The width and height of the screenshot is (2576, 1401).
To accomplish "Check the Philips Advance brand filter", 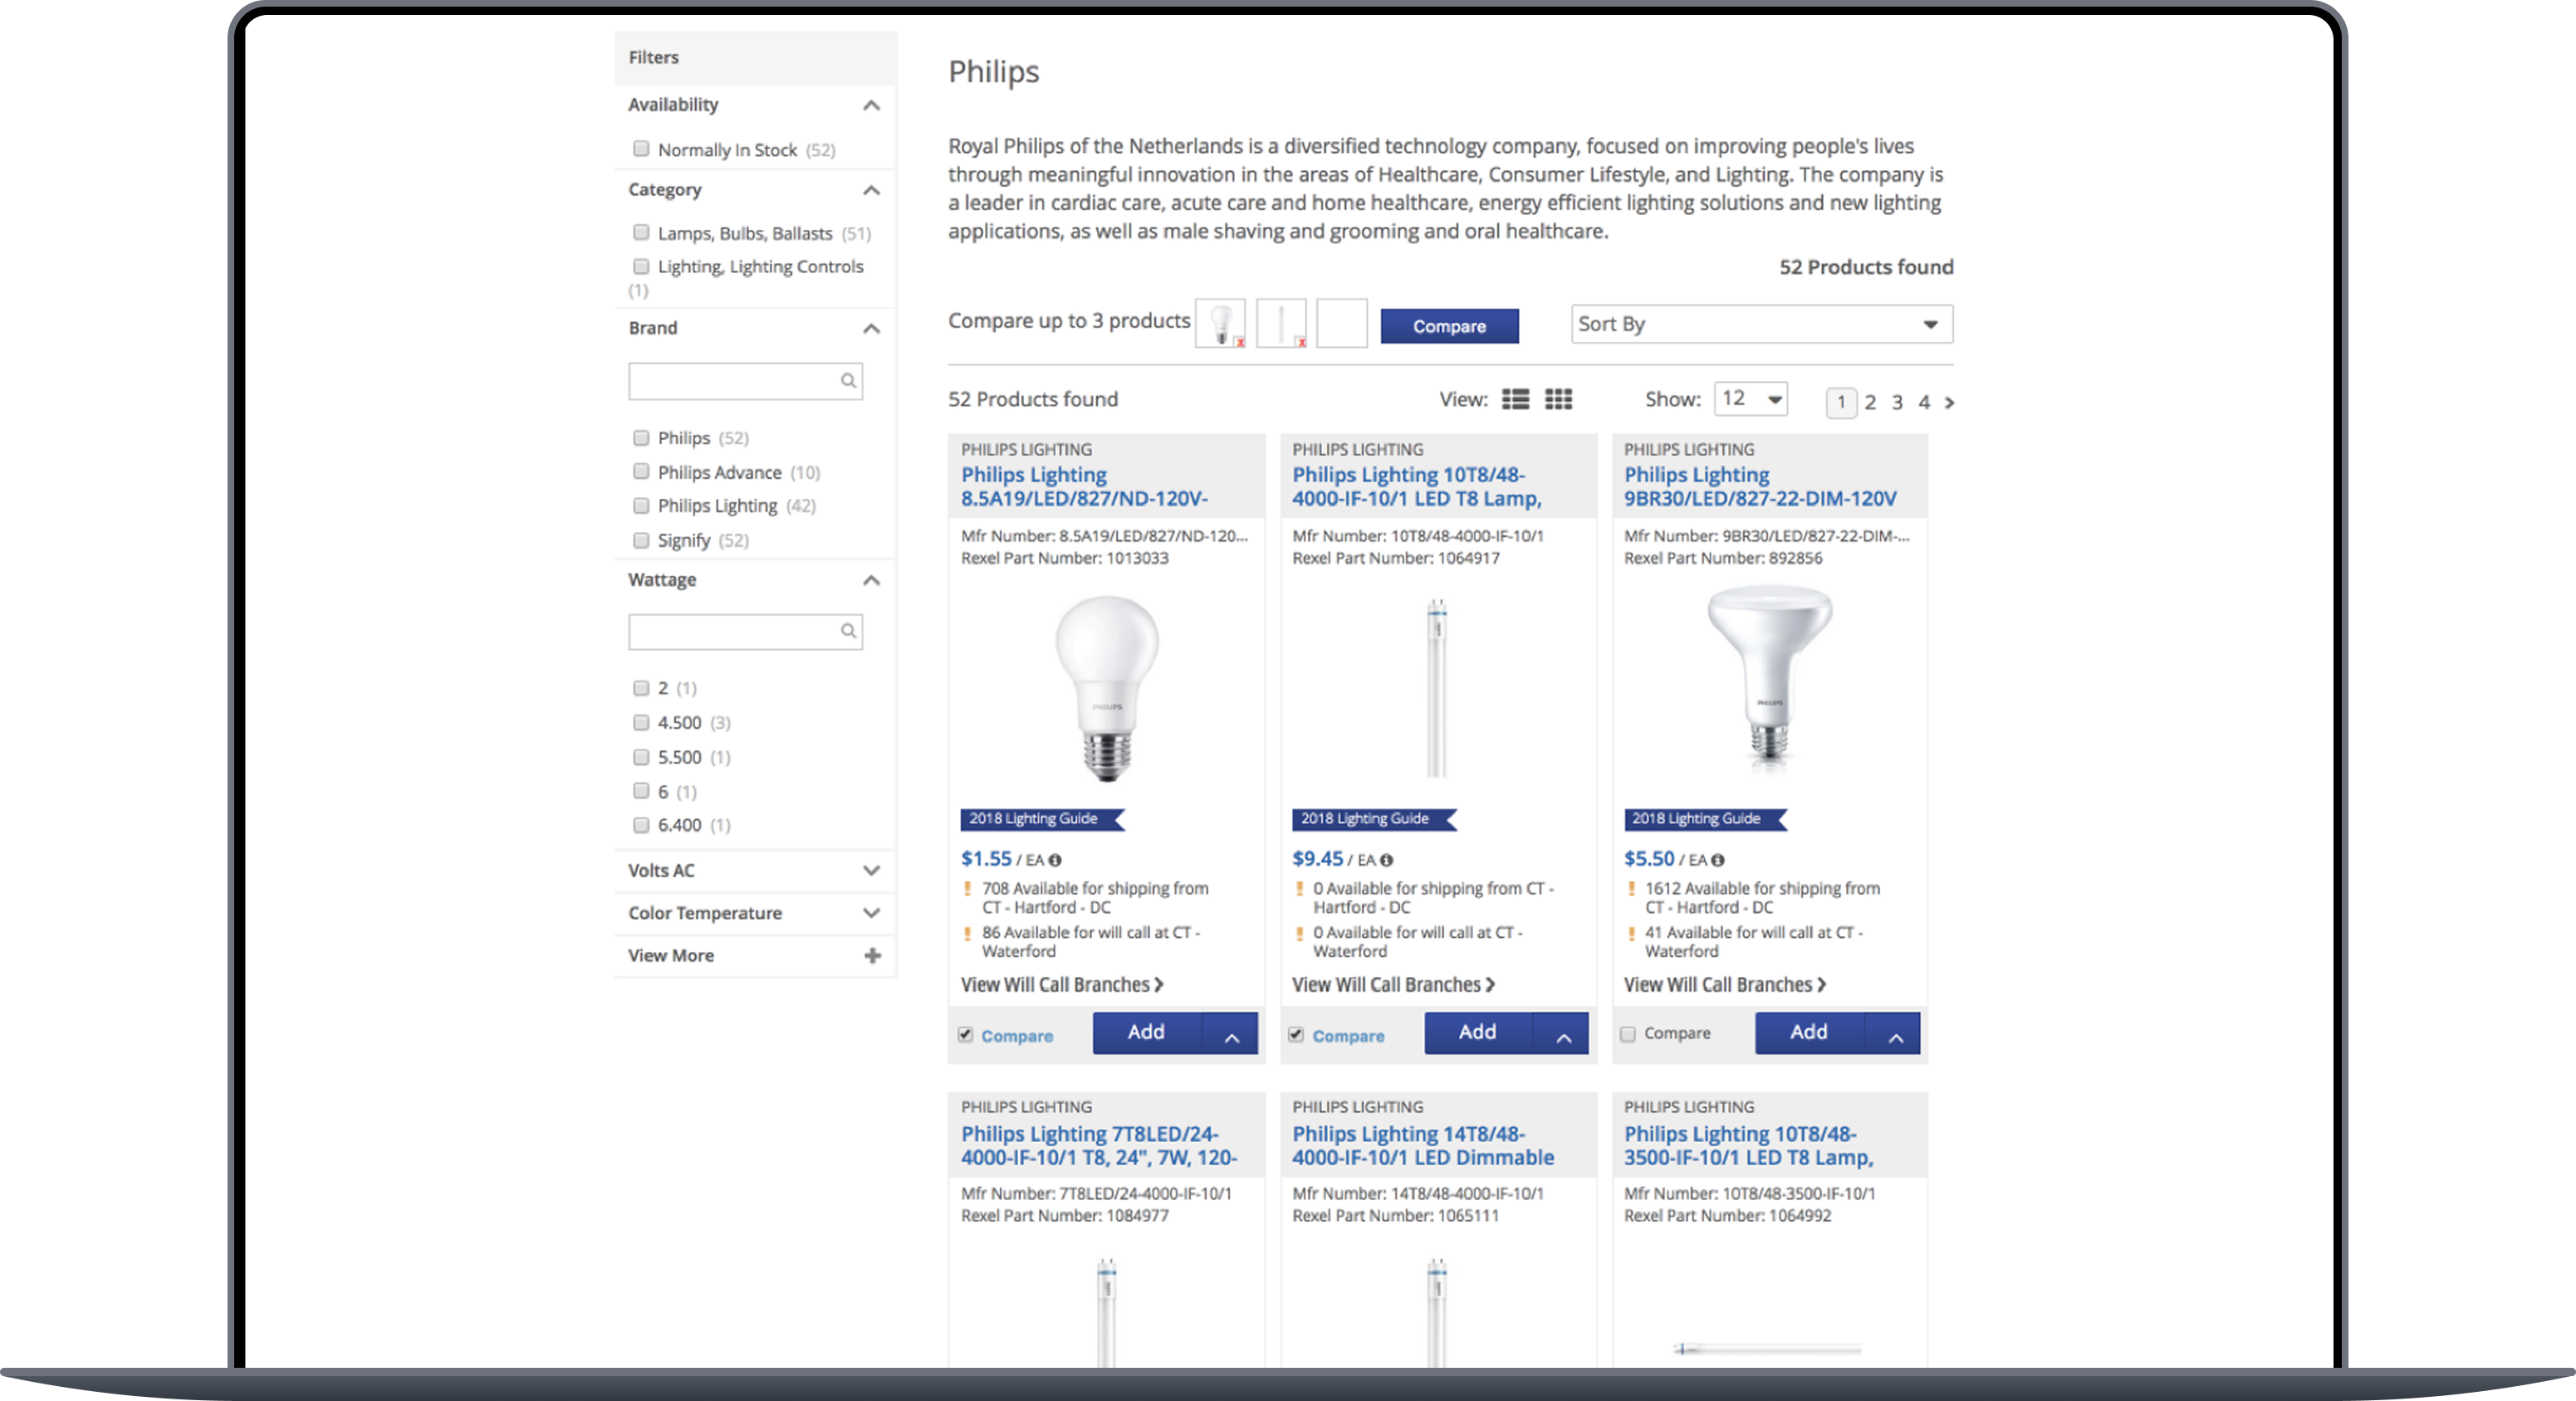I will point(641,471).
